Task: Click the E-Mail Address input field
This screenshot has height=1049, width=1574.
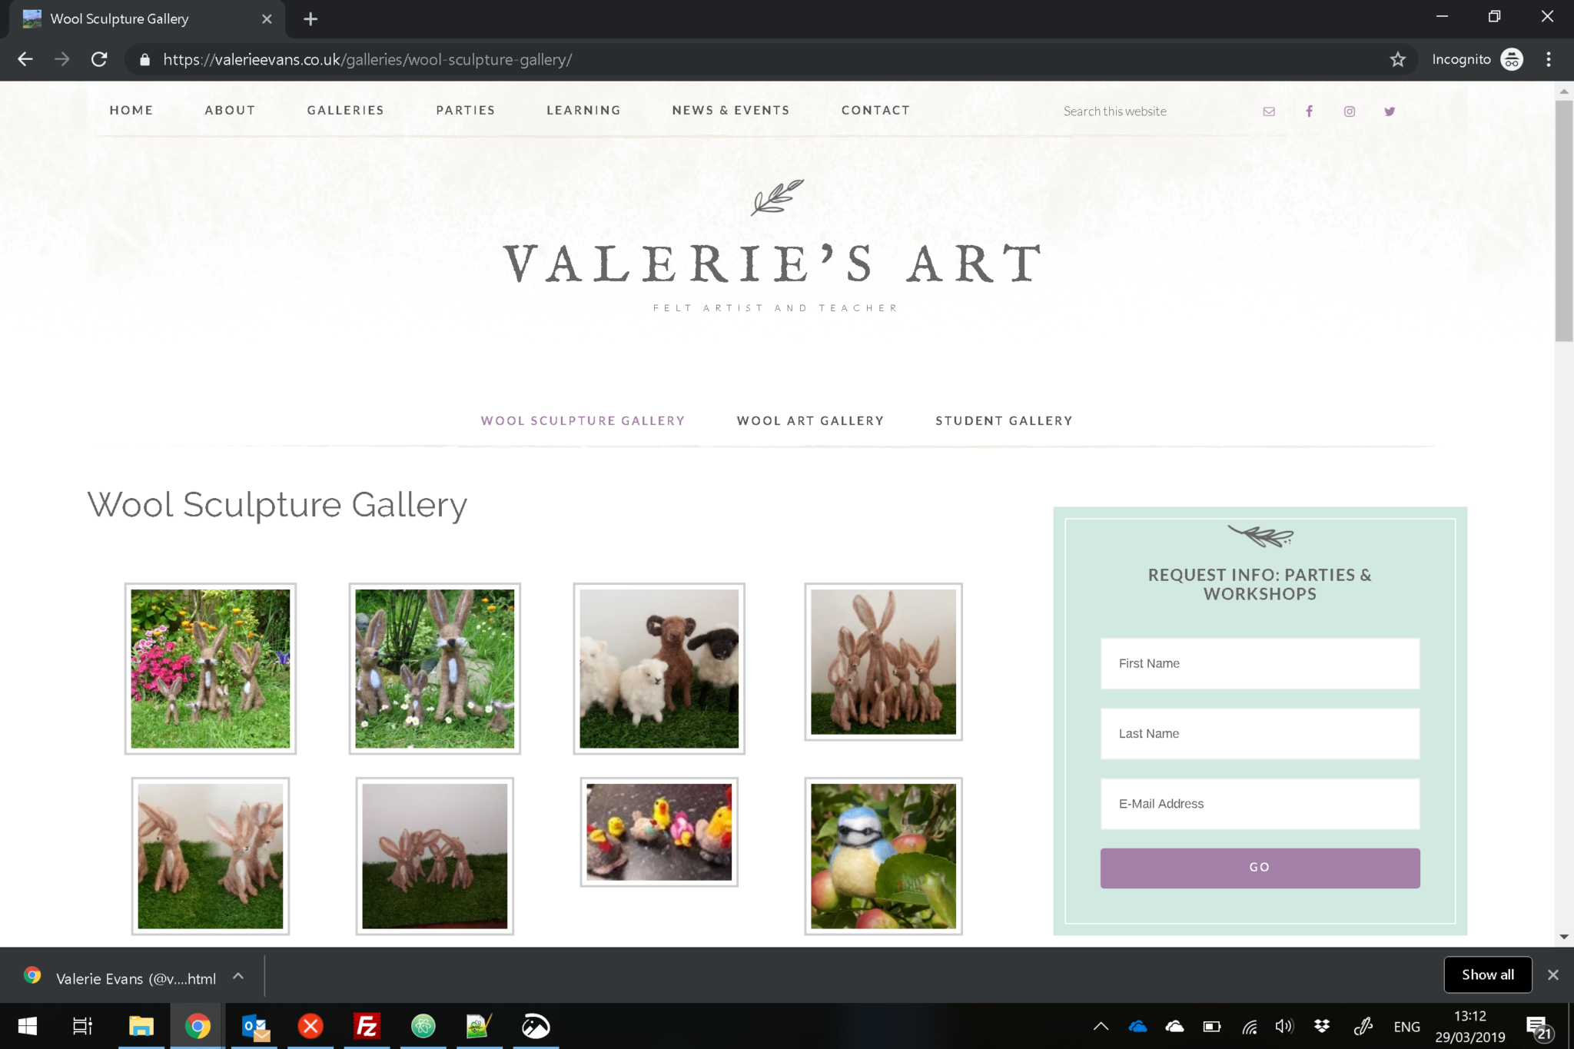Action: pyautogui.click(x=1260, y=803)
